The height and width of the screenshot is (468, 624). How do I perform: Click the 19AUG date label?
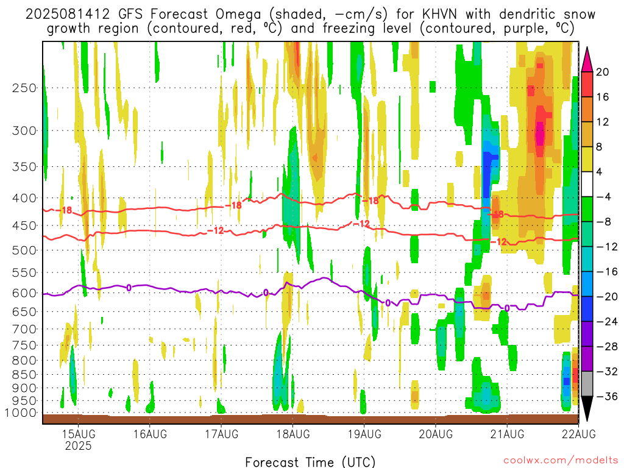click(364, 433)
